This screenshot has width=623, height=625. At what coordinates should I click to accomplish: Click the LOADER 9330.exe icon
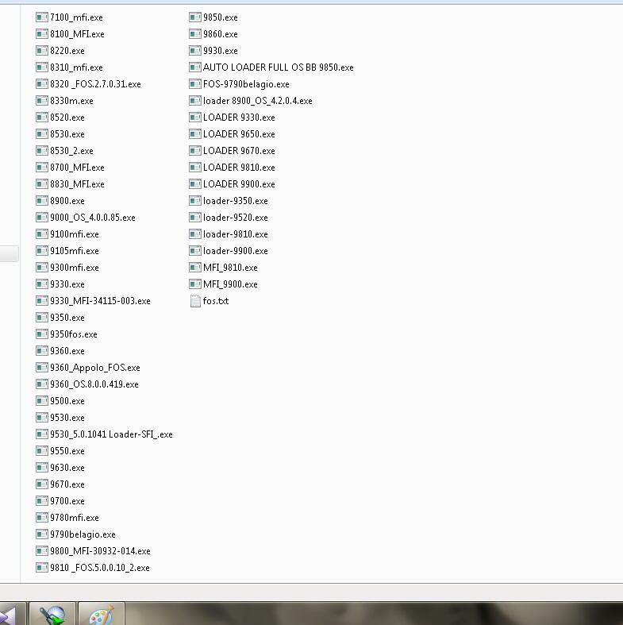(194, 118)
